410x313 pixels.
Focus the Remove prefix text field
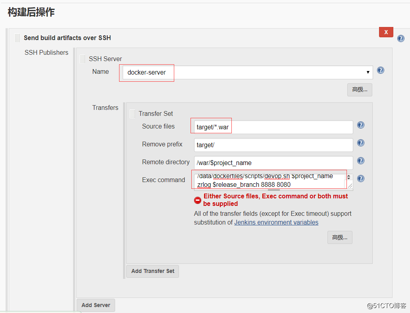click(273, 145)
